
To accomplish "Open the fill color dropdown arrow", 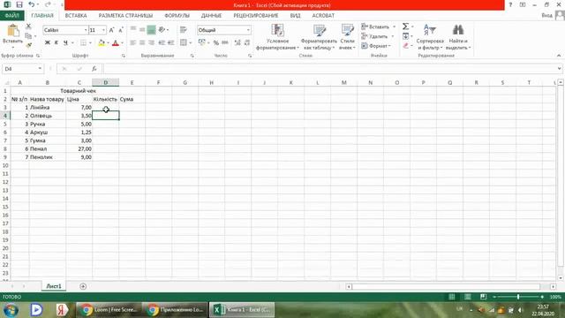I will pyautogui.click(x=108, y=43).
